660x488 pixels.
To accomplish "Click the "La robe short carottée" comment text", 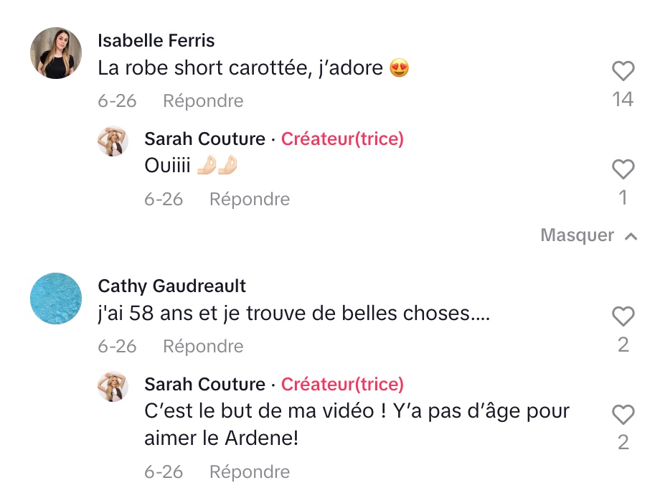I will point(253,67).
